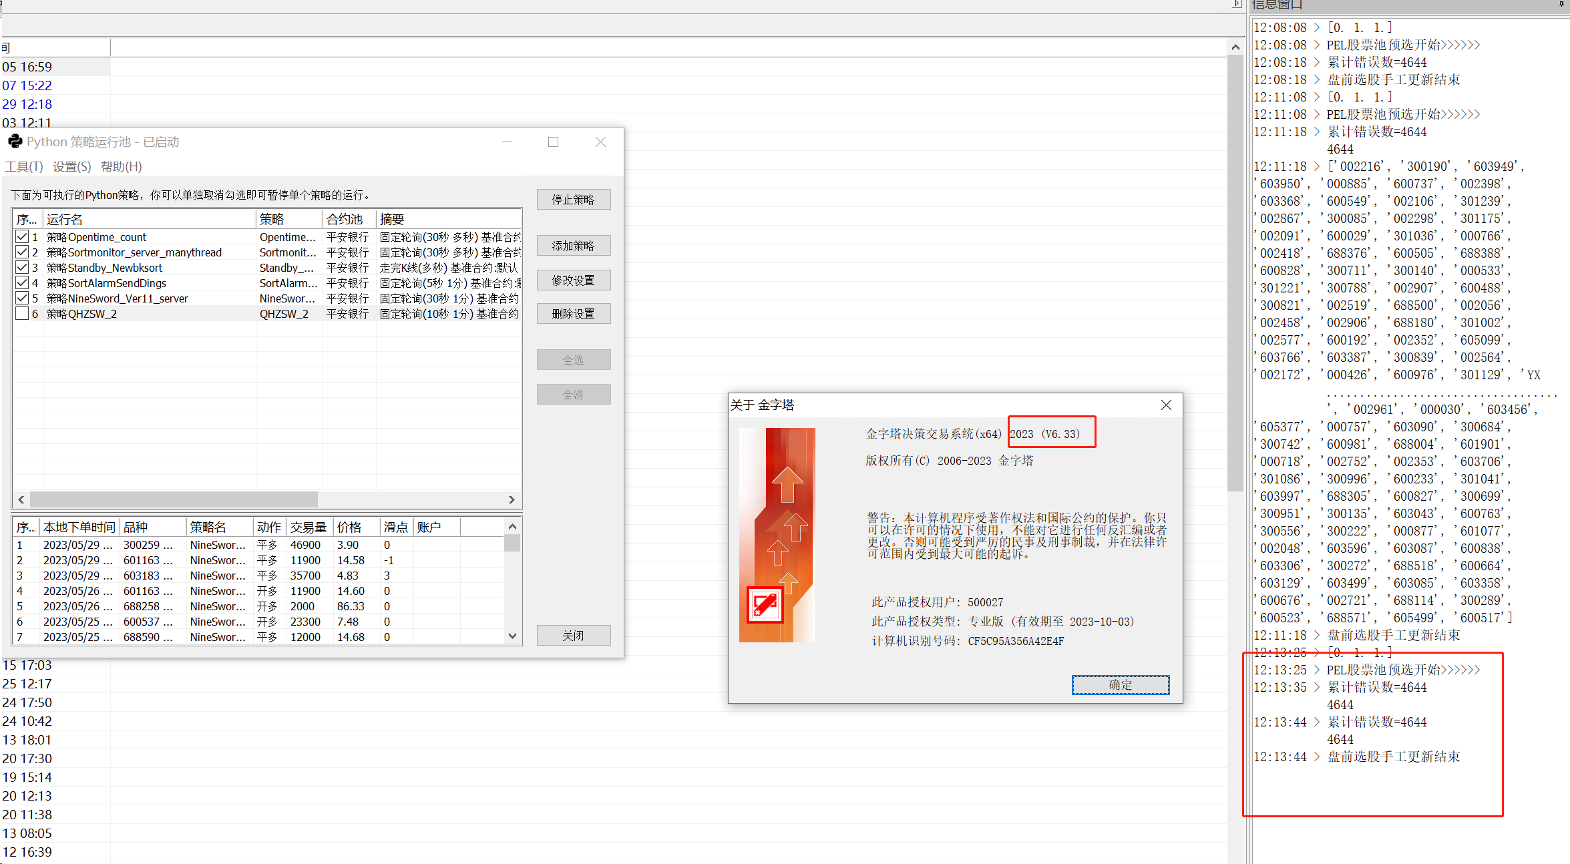Click the 品种 column header in orders
The height and width of the screenshot is (864, 1570).
153,527
